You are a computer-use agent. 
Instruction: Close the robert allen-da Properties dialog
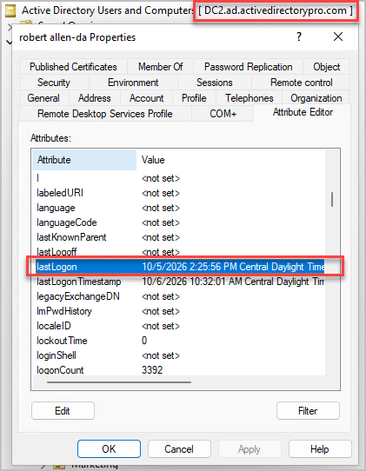[338, 37]
